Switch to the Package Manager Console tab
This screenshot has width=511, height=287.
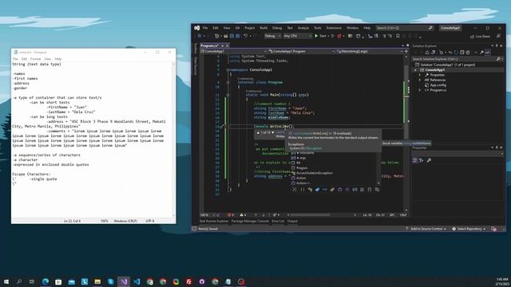(250, 222)
